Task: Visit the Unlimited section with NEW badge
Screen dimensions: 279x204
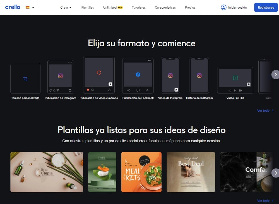Action: click(113, 8)
